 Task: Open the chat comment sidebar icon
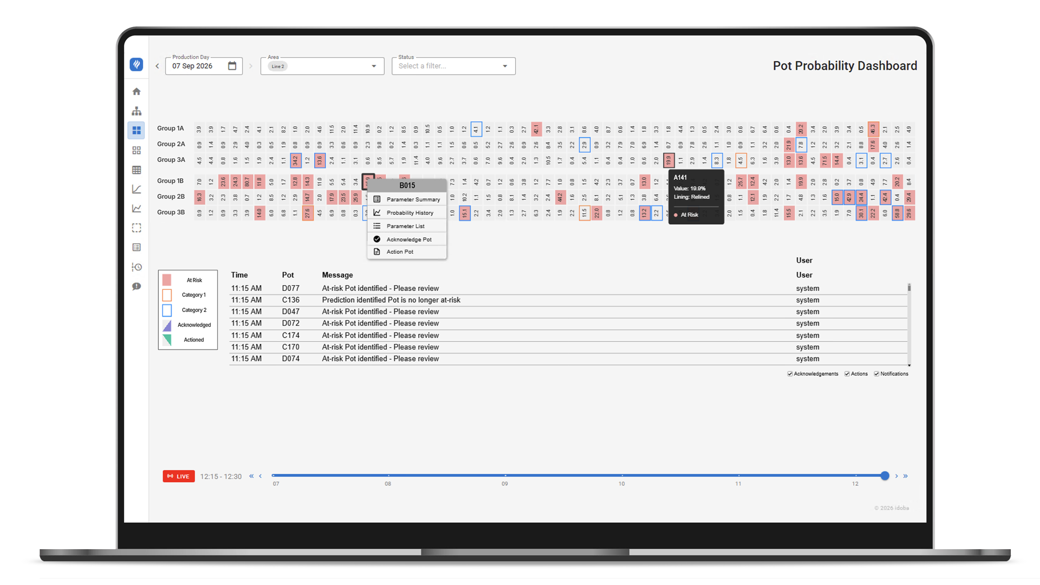pyautogui.click(x=136, y=287)
